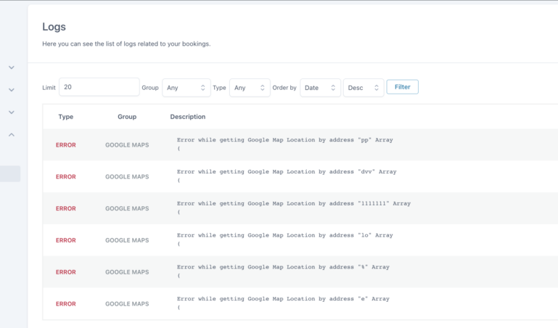558x328 pixels.
Task: Expand the topmost sidebar down chevron
Action: 12,67
